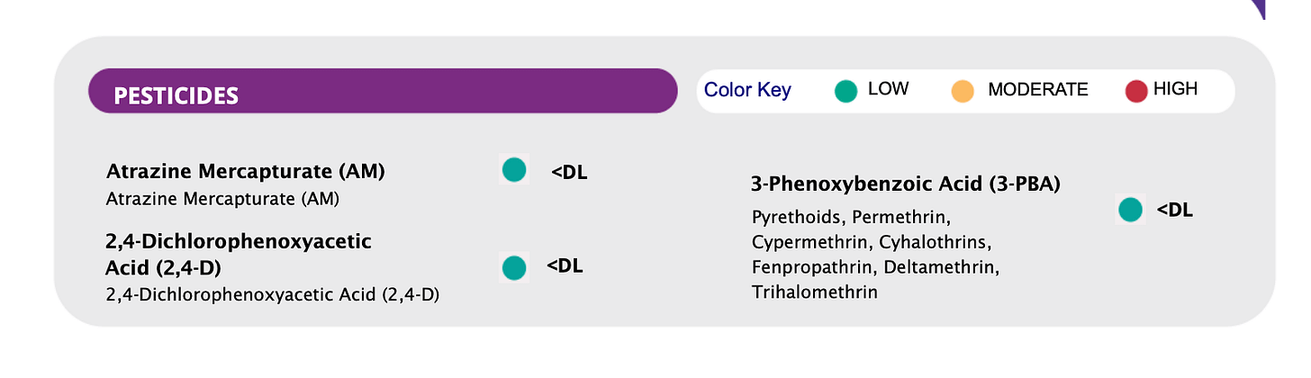Select the orange MODERATE color key dot
Screen dimensions: 1311x378
pyautogui.click(x=962, y=91)
